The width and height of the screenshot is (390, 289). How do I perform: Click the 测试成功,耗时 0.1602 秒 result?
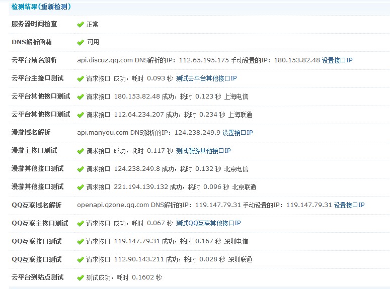pyautogui.click(x=124, y=277)
